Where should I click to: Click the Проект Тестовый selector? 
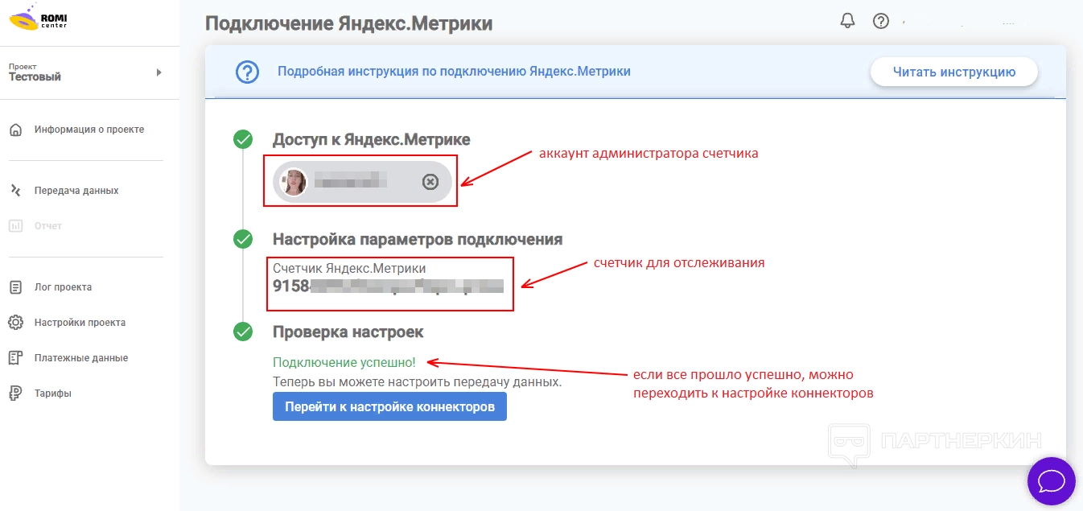tap(89, 72)
